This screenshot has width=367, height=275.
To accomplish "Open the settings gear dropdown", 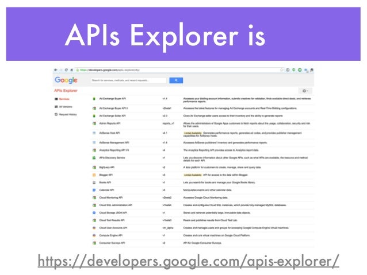I will 305,91.
